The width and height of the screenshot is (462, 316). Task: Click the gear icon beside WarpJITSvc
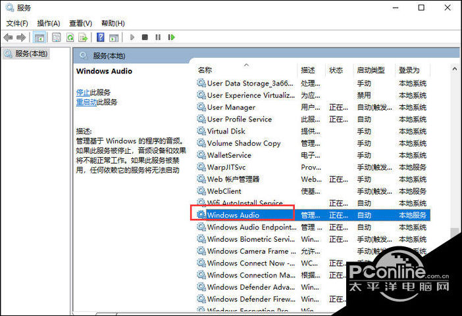pos(201,168)
